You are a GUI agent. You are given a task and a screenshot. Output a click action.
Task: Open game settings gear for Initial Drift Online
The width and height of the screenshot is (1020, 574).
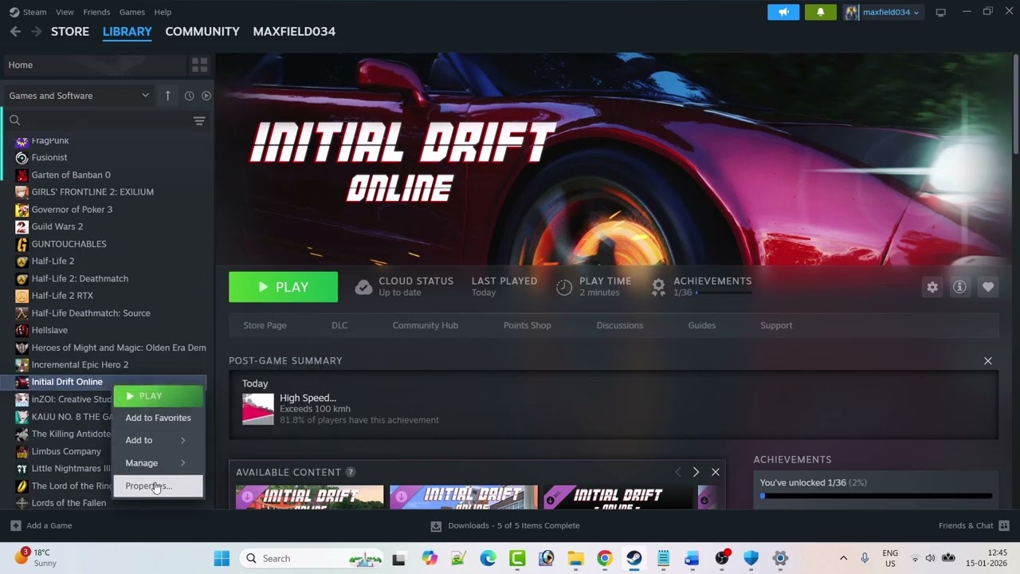coord(932,287)
